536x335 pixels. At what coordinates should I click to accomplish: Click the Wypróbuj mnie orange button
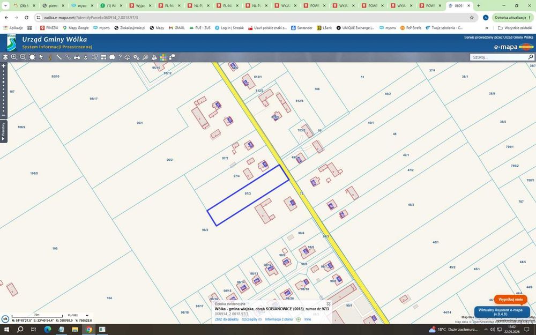coord(510,300)
